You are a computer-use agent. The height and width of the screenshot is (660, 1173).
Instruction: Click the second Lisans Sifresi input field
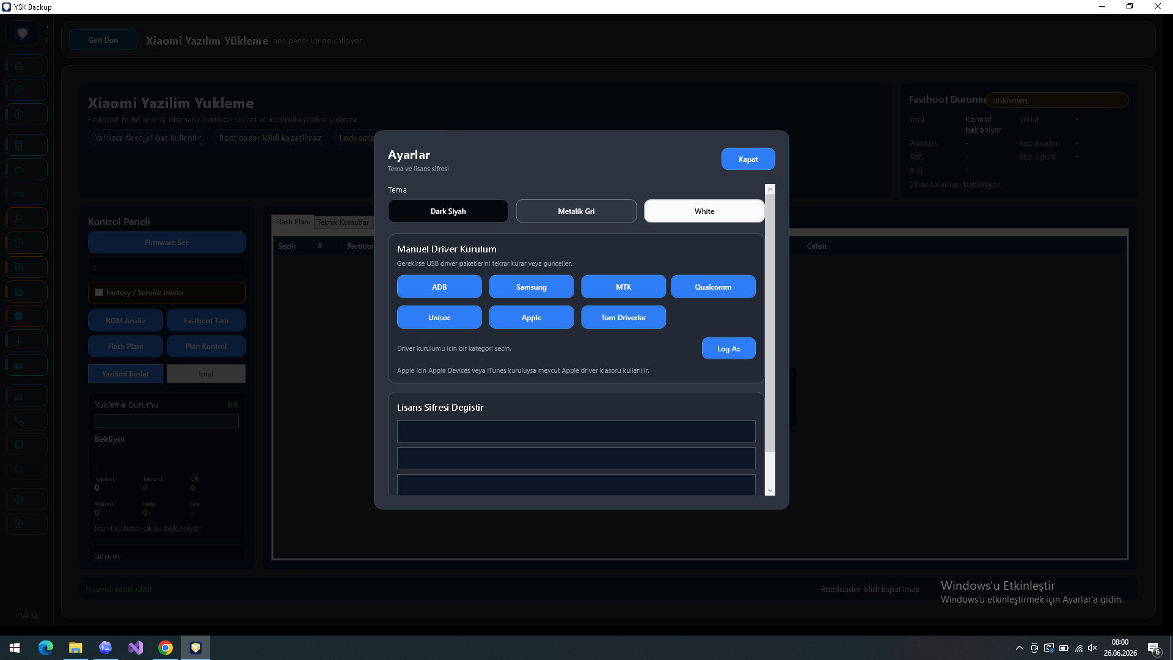coord(576,458)
